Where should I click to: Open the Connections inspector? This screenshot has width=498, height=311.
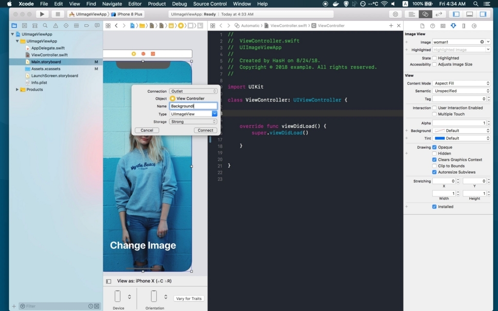(x=474, y=26)
